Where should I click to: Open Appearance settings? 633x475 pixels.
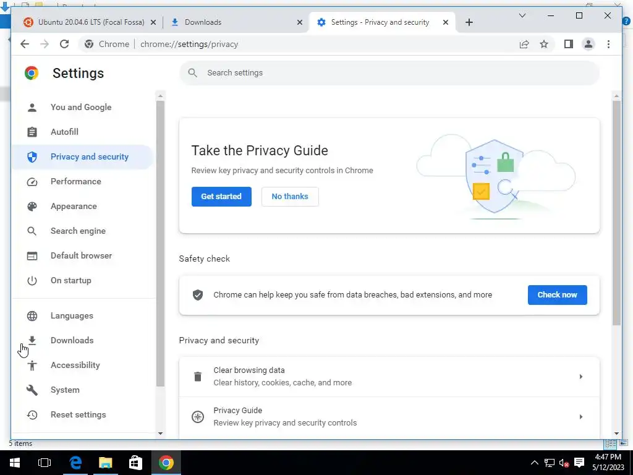(83, 206)
